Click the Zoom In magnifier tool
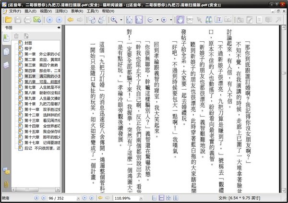The width and height of the screenshot is (288, 203). (114, 20)
